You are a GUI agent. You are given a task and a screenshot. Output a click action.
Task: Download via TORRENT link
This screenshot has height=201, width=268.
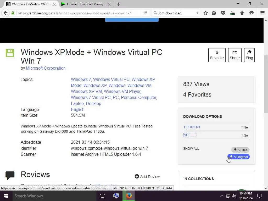(192, 127)
